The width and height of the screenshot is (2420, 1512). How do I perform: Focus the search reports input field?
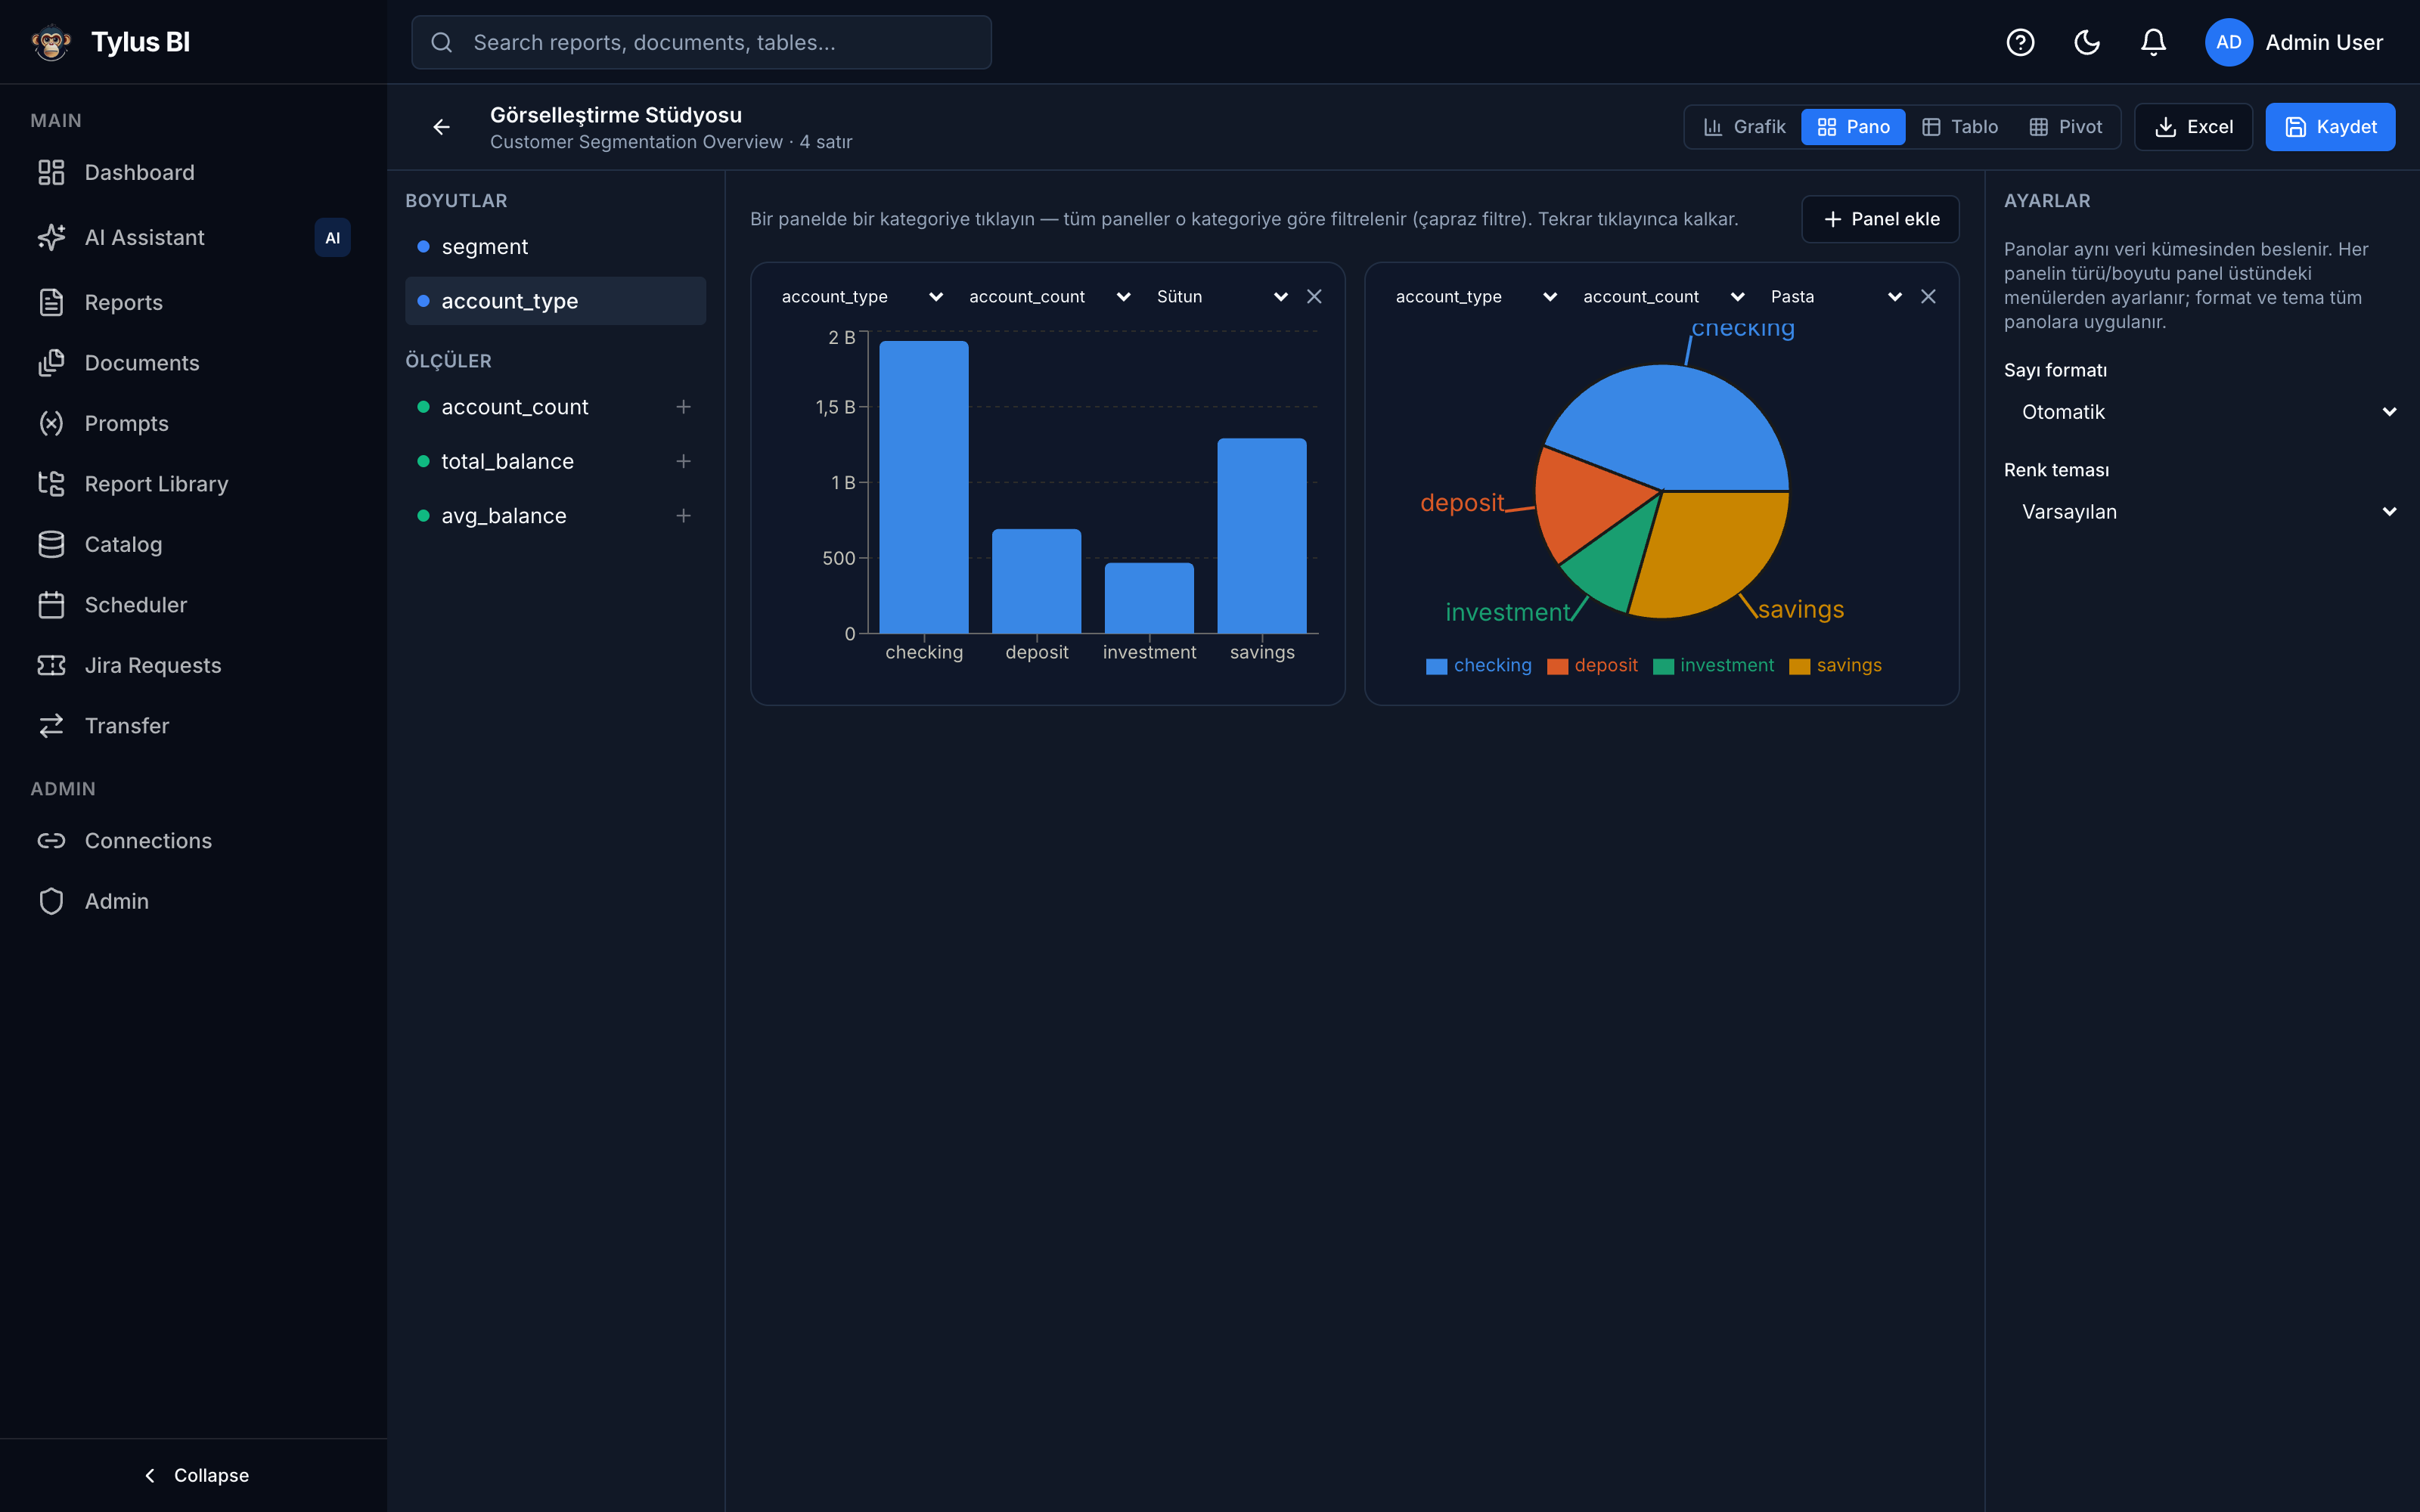pos(701,42)
